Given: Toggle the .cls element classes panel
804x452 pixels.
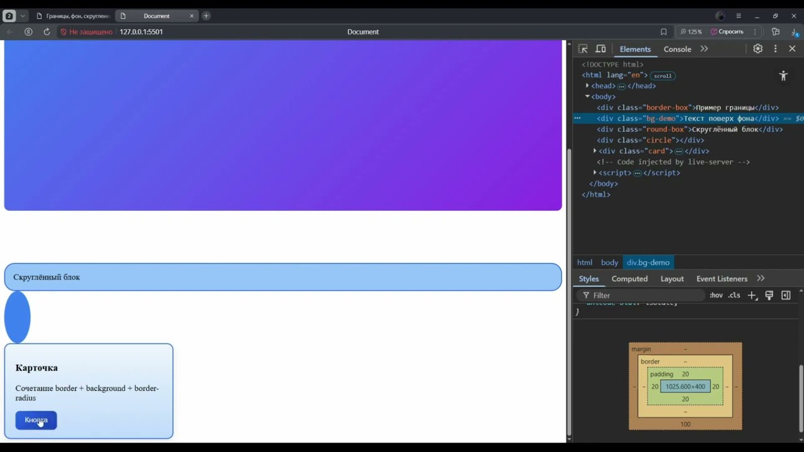Looking at the screenshot, I should click(x=734, y=296).
